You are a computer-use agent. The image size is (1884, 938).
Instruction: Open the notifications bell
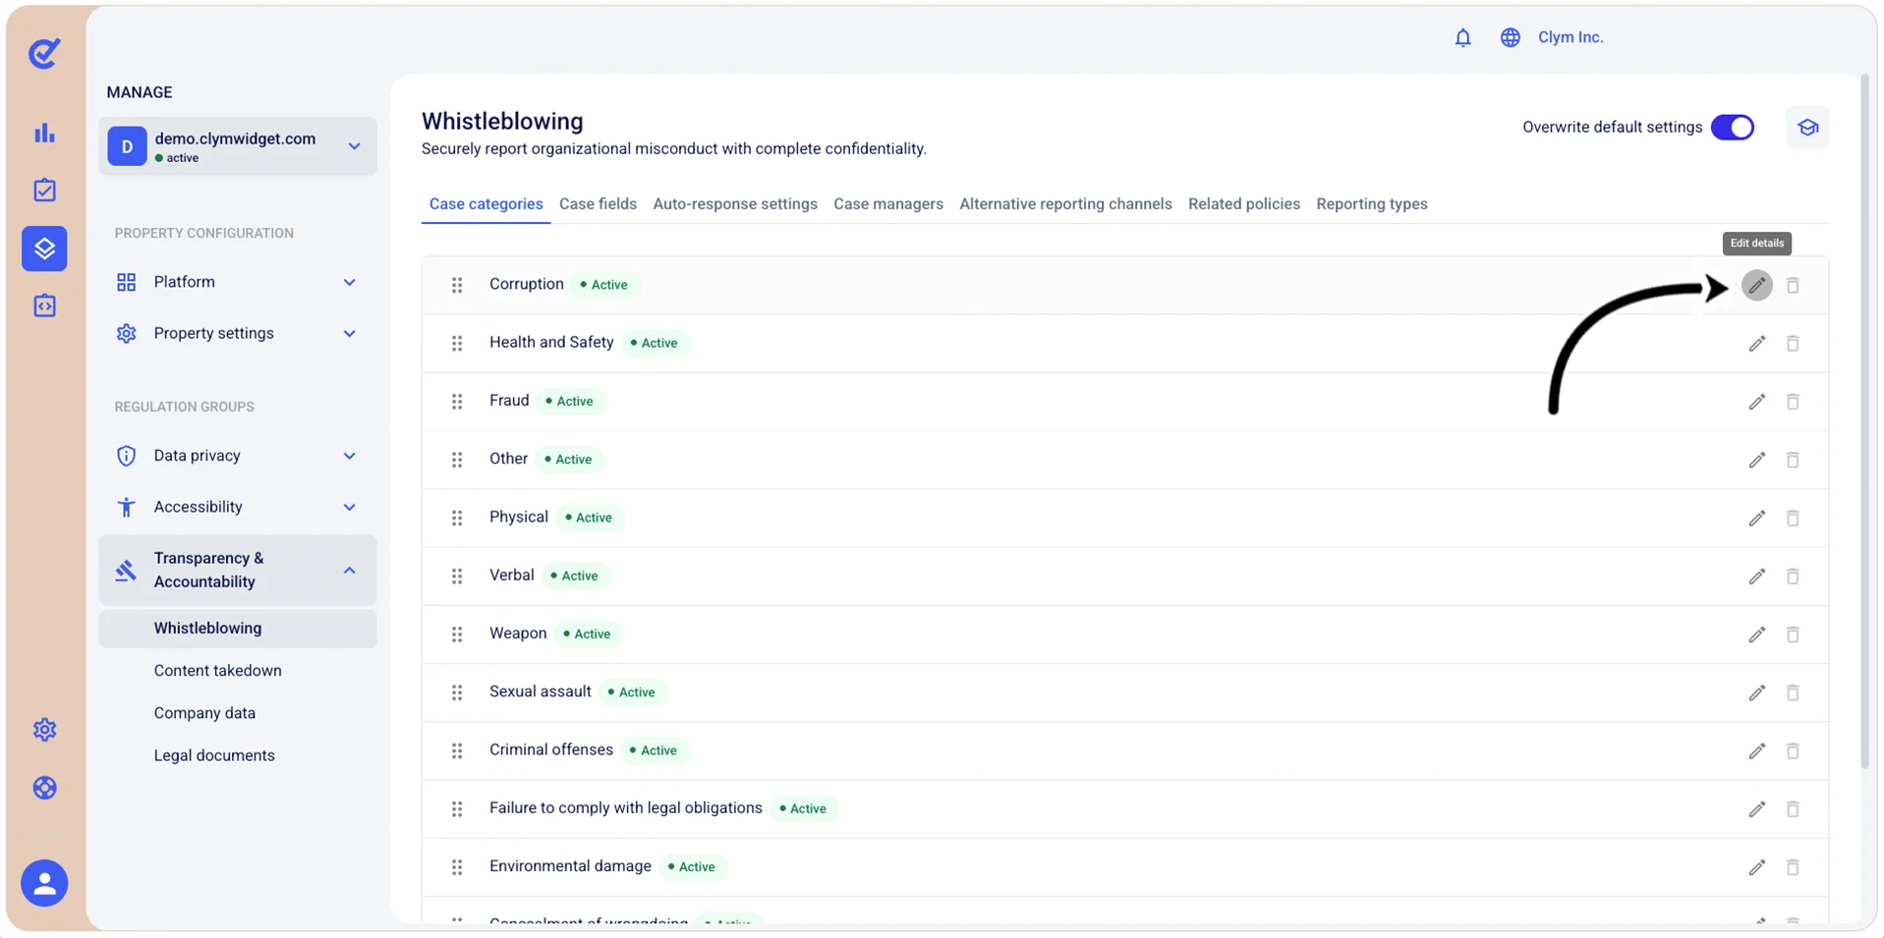(x=1462, y=37)
